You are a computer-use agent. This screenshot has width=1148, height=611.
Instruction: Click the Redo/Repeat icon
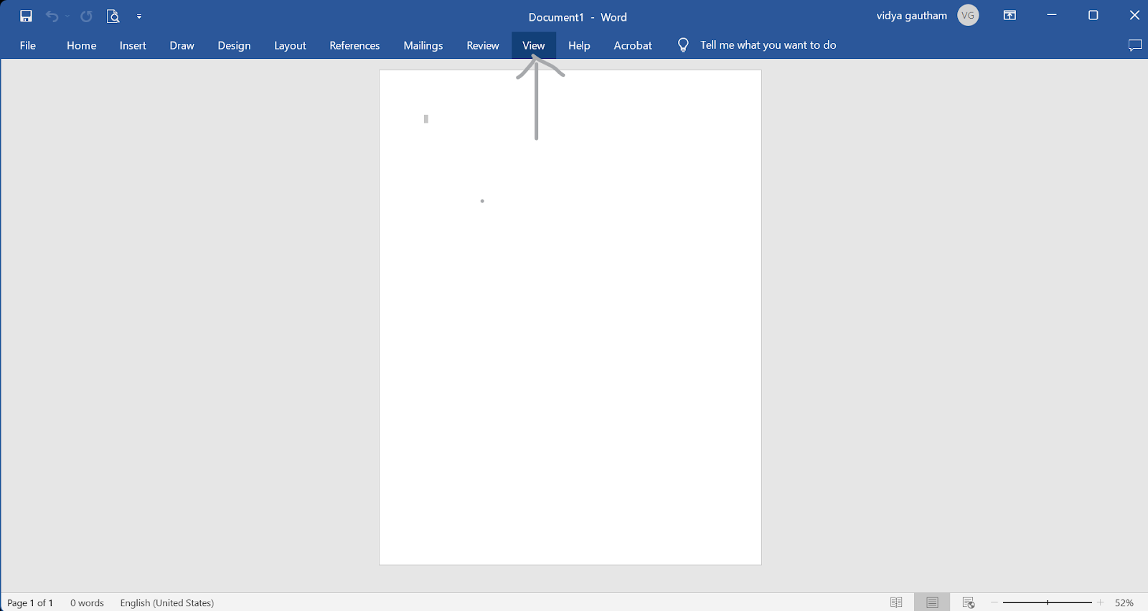(86, 16)
